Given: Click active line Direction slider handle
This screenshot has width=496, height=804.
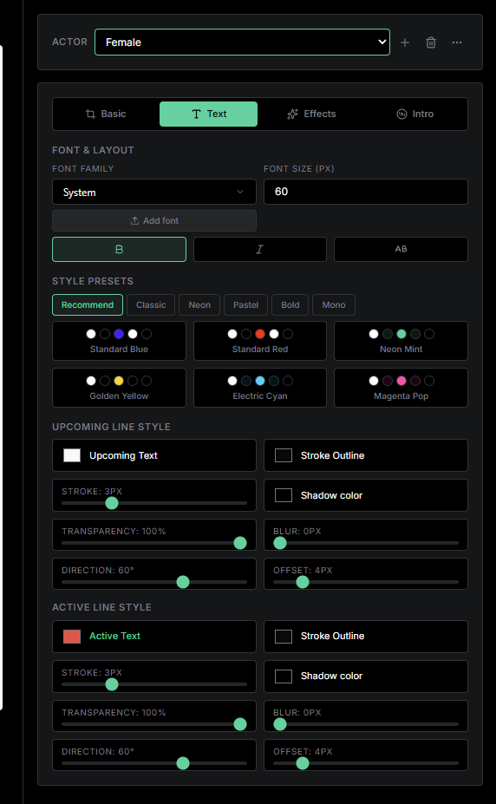Looking at the screenshot, I should [x=183, y=763].
